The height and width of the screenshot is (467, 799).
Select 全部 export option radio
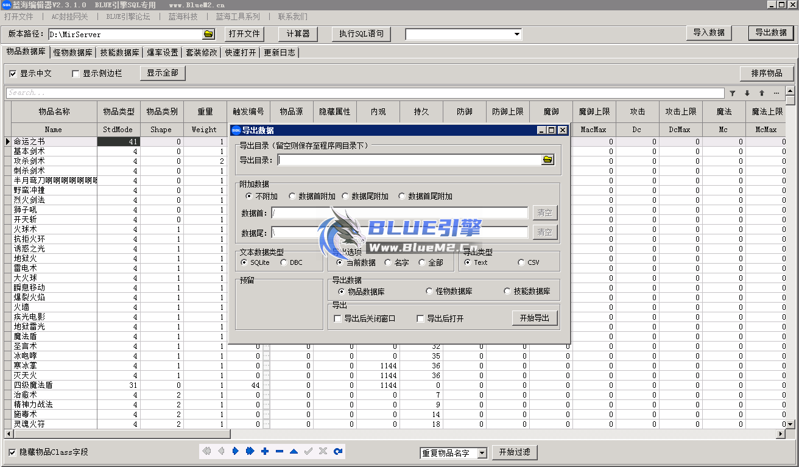pos(422,262)
